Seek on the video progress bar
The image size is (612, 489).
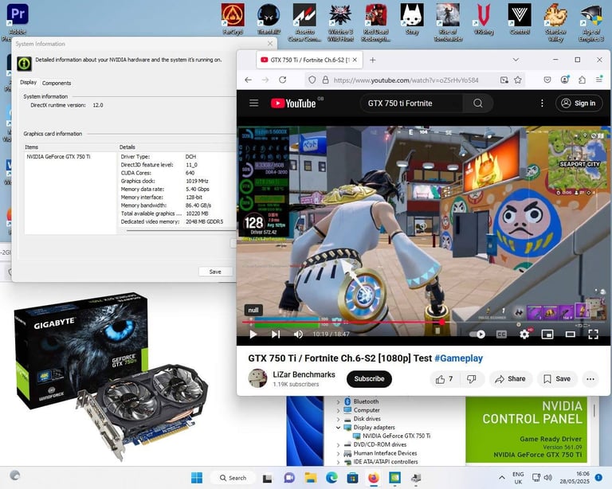[423, 322]
